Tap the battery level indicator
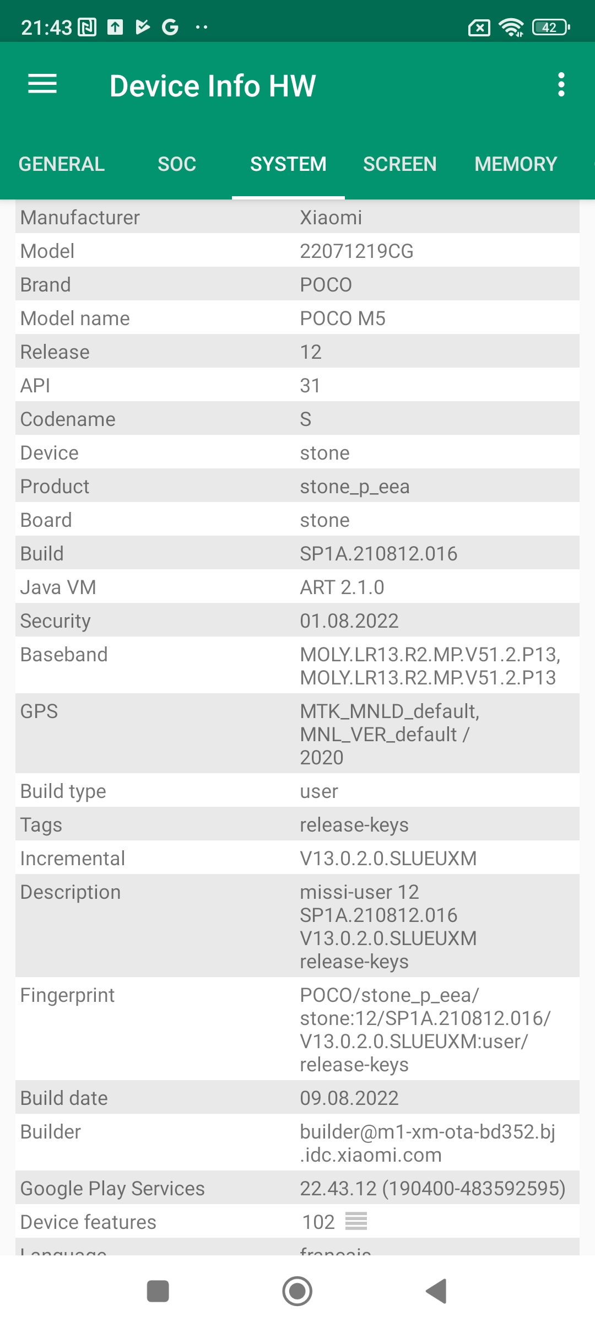The width and height of the screenshot is (595, 1327). [550, 27]
